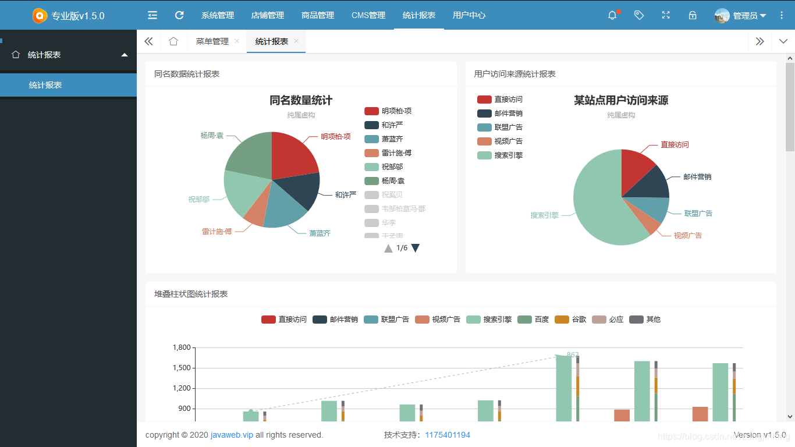Toggle 必应 legend in stacked bar chart

pyautogui.click(x=608, y=320)
